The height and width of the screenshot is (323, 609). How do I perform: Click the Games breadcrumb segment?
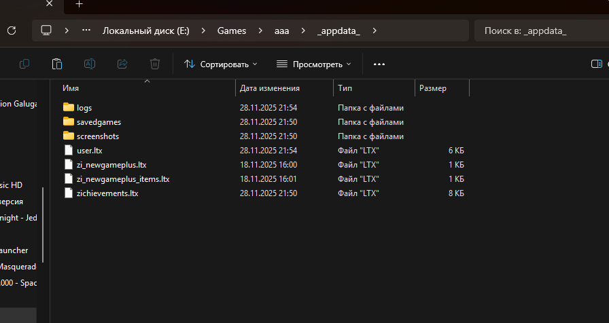coord(232,31)
